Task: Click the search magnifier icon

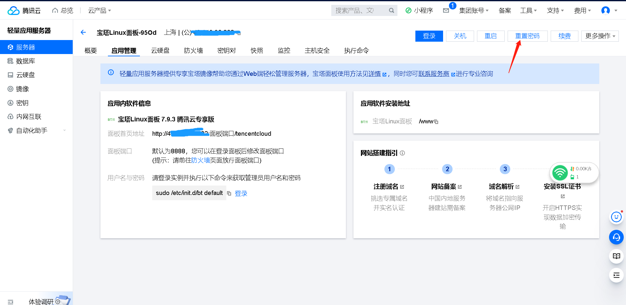Action: pos(391,10)
